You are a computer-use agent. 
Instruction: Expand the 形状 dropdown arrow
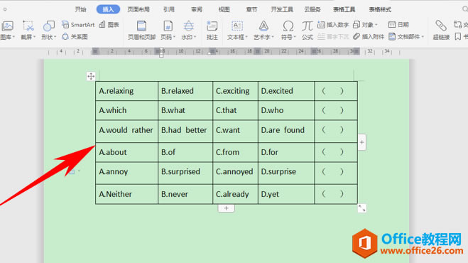(x=55, y=37)
